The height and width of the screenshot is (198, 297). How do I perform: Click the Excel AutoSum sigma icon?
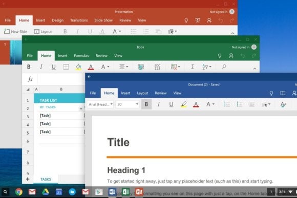[193, 67]
